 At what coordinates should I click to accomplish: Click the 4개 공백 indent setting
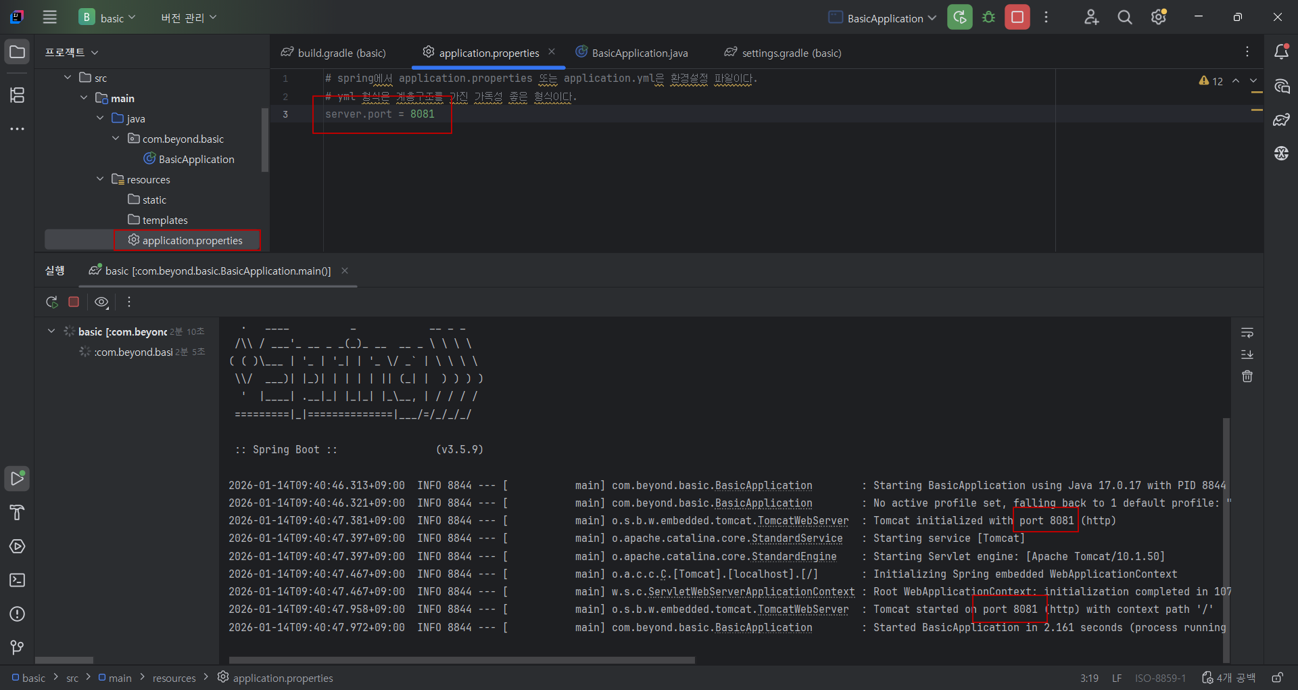tap(1229, 678)
